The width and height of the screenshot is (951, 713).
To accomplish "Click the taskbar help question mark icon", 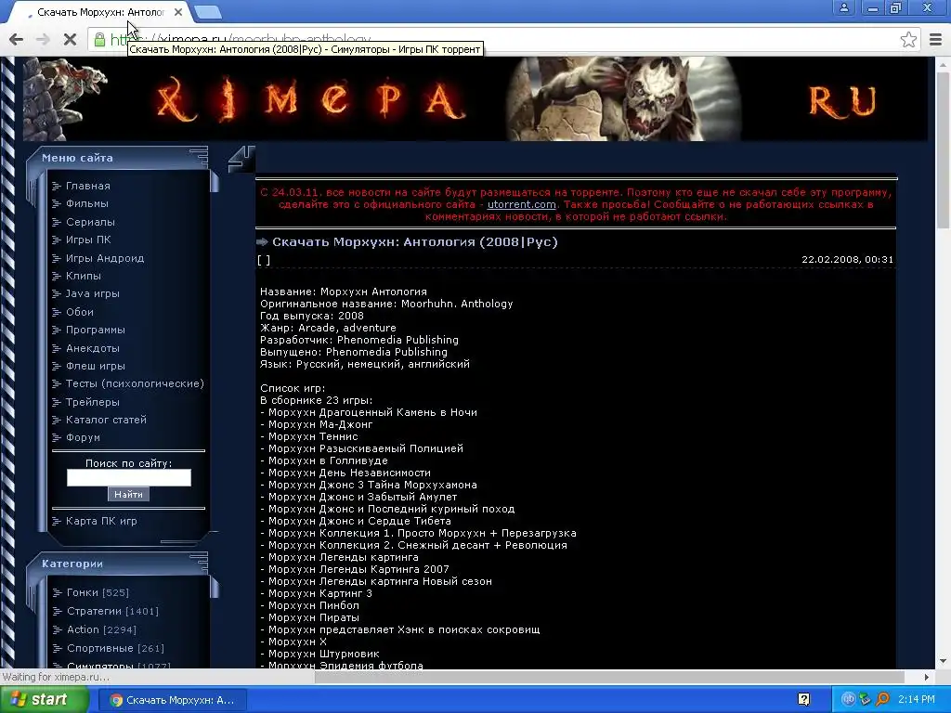I will pyautogui.click(x=803, y=700).
